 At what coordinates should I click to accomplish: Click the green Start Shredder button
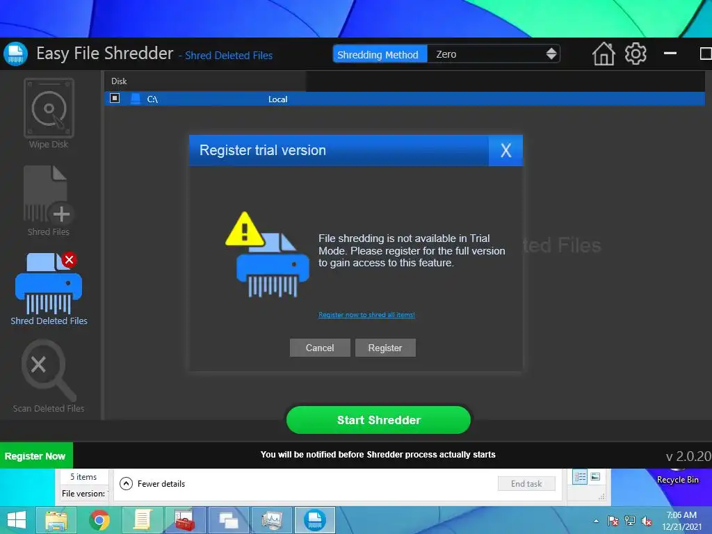tap(379, 420)
